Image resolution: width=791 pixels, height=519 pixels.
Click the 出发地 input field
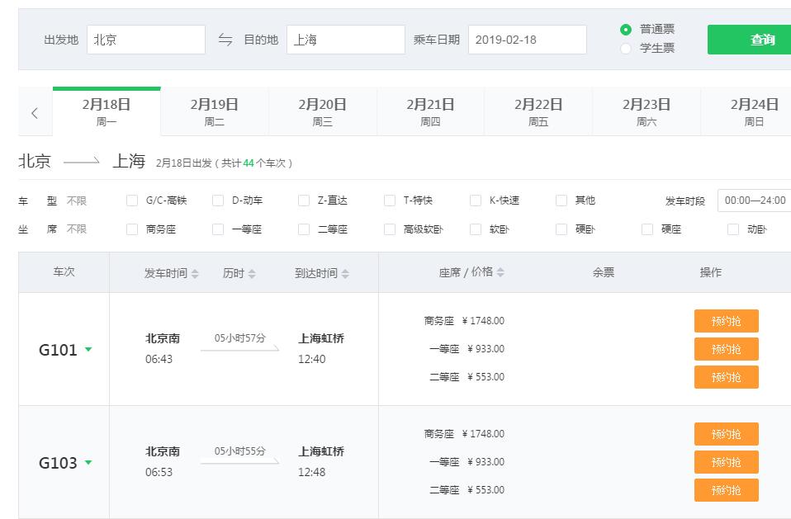pyautogui.click(x=145, y=40)
